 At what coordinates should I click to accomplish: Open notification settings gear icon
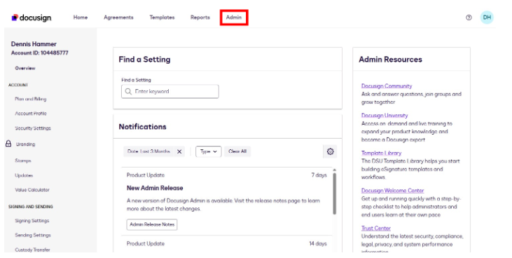330,151
